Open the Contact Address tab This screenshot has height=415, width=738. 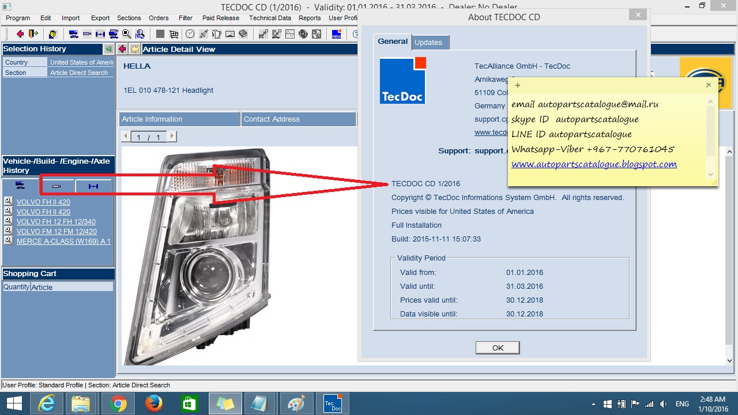[x=298, y=119]
